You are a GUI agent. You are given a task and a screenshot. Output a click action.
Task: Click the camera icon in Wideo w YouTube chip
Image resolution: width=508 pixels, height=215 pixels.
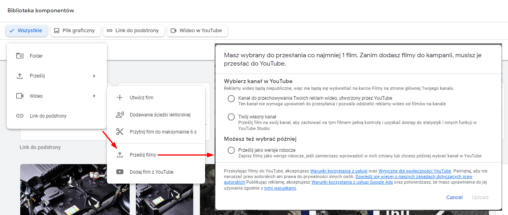point(173,31)
